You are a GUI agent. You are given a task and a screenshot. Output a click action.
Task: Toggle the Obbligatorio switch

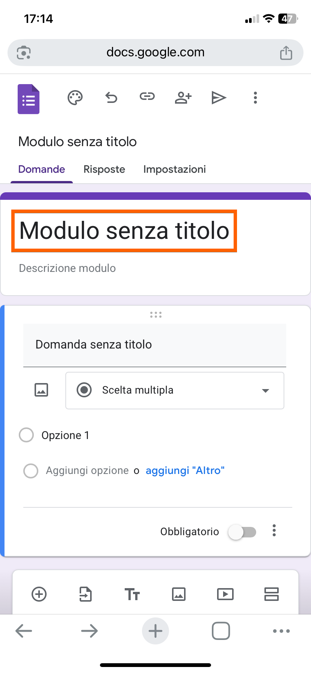(x=242, y=532)
